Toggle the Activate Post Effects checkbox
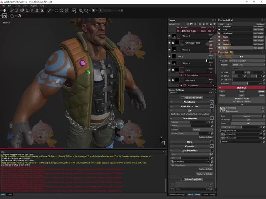 click(x=183, y=98)
